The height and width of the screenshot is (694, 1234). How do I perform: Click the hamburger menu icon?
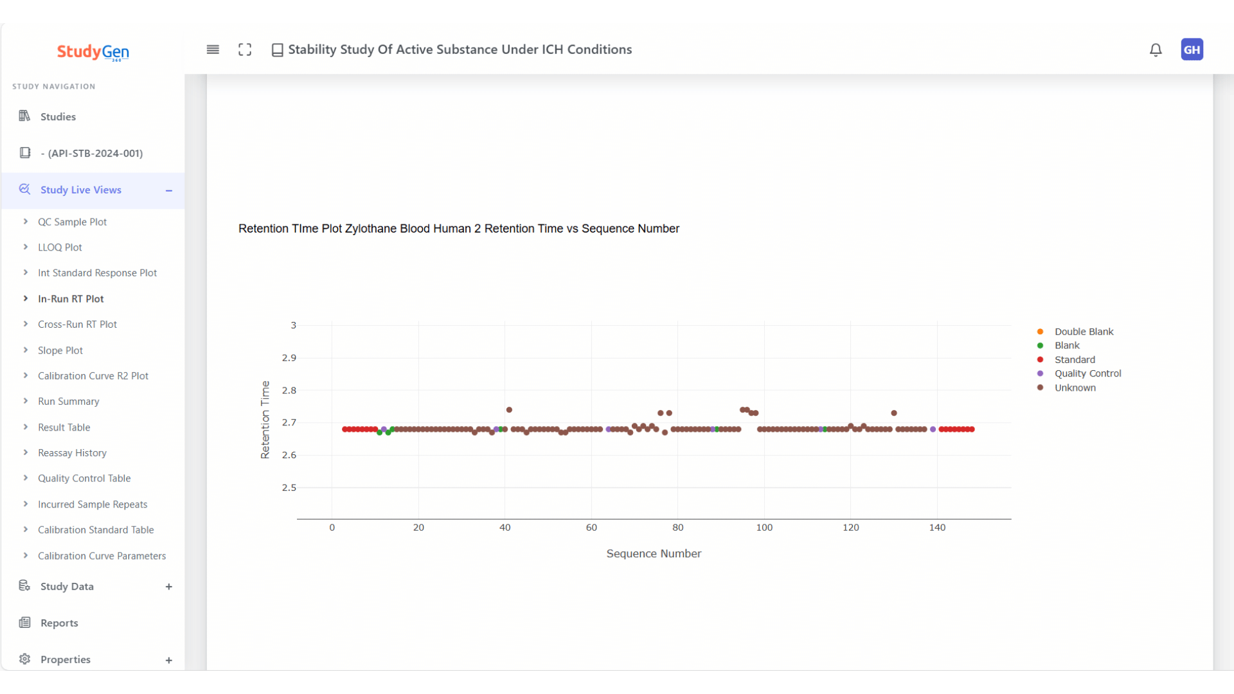[213, 49]
